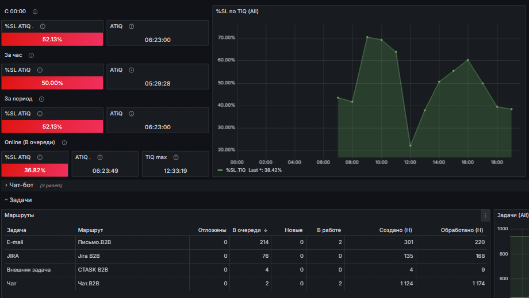The image size is (529, 298).
Task: Click the red 36.82% SL gauge
Action: [x=34, y=170]
